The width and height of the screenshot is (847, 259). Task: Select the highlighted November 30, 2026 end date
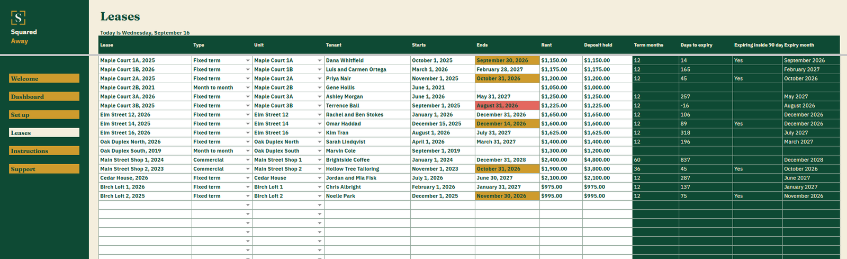click(507, 196)
